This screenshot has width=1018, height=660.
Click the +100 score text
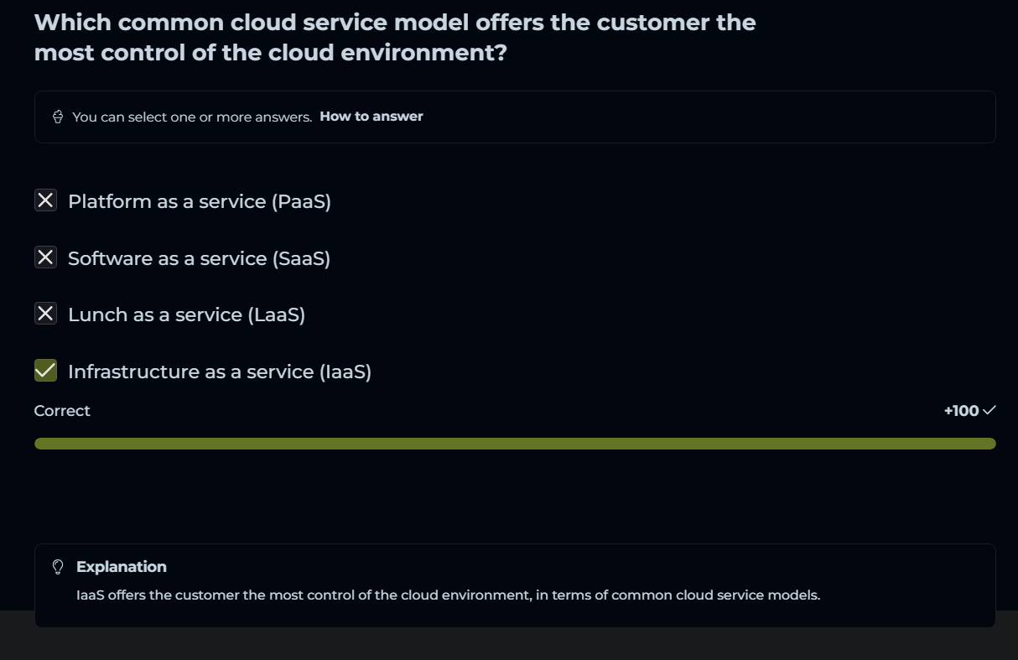pyautogui.click(x=960, y=411)
